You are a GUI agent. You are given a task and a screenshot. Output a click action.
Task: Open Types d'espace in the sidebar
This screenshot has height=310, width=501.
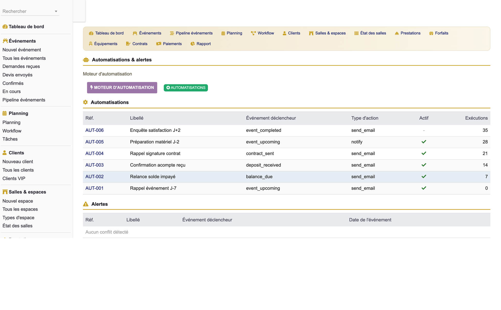[x=18, y=218]
